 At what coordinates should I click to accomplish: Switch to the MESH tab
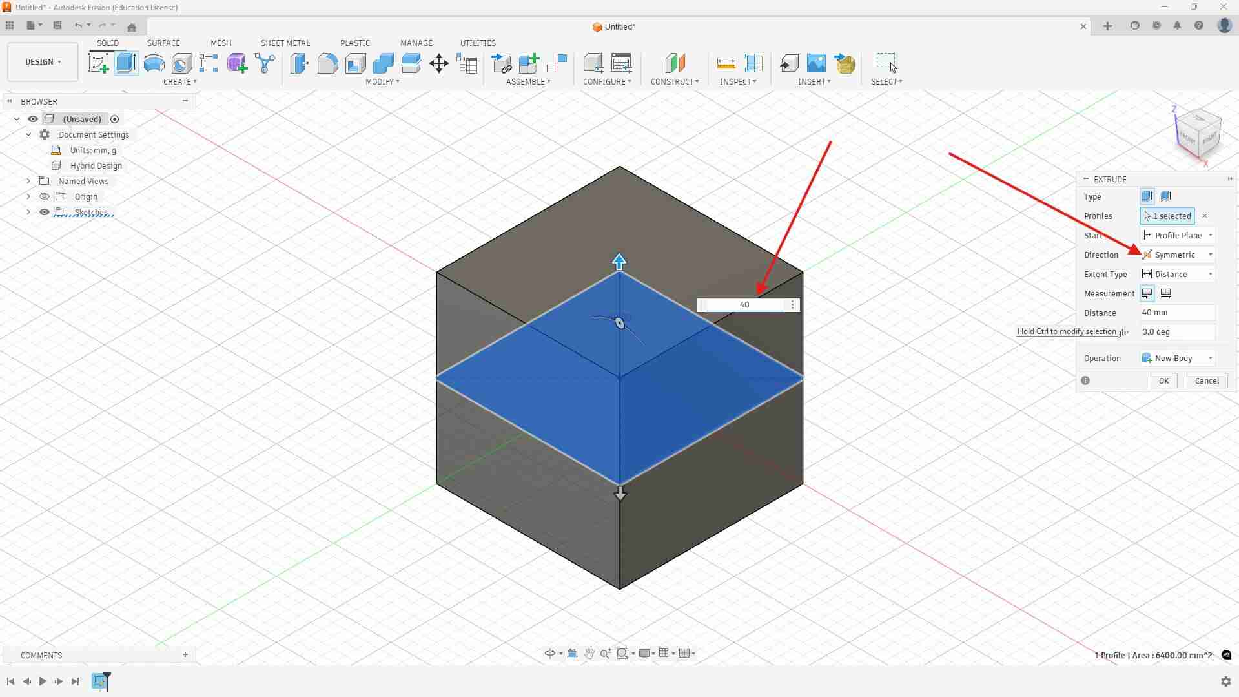pos(221,43)
